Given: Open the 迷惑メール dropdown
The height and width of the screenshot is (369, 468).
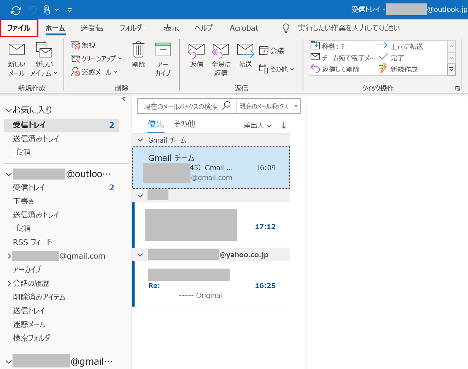Looking at the screenshot, I should [94, 72].
